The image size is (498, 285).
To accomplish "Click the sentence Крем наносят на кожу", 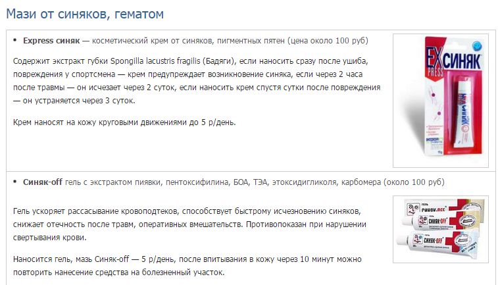I will (124, 122).
